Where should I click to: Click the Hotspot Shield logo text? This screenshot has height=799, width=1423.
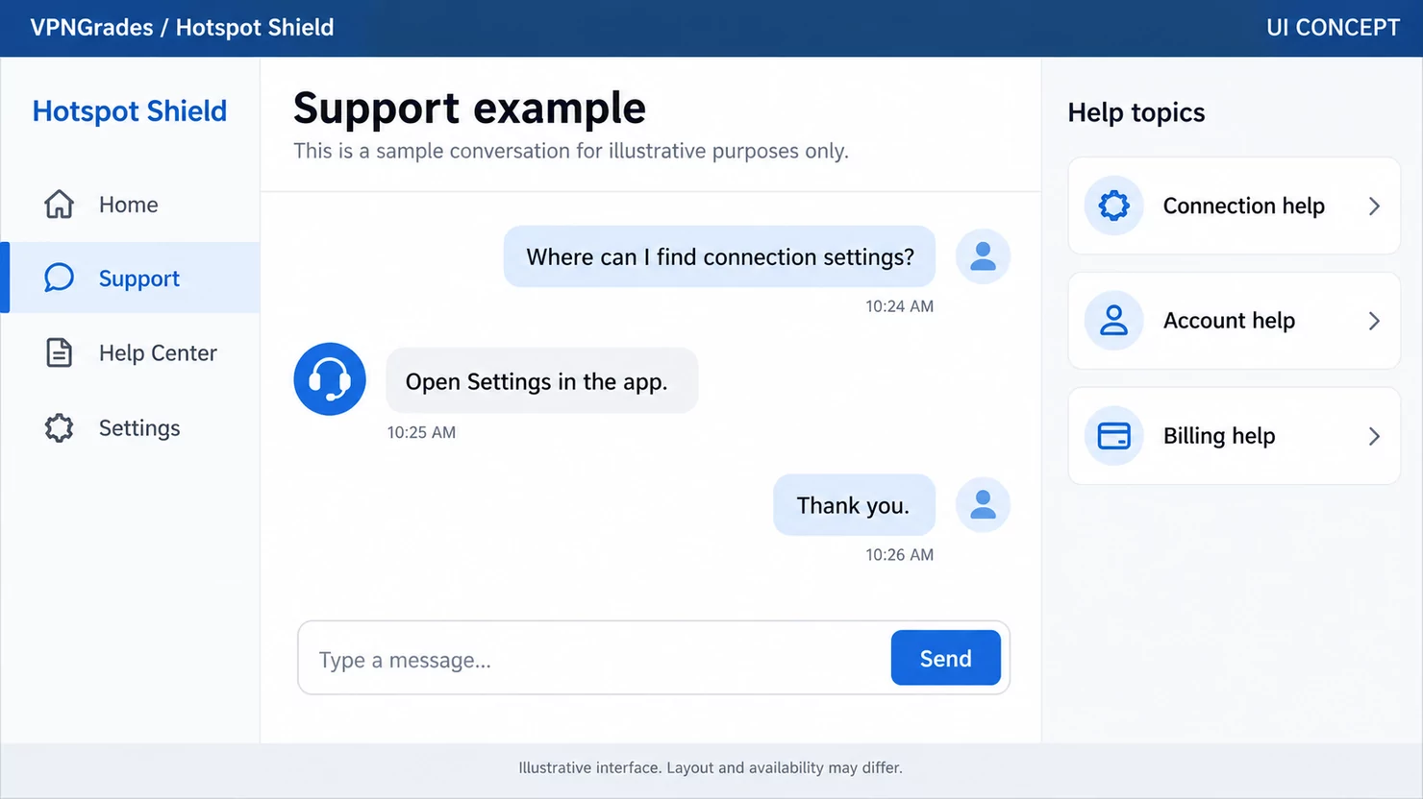coord(130,111)
